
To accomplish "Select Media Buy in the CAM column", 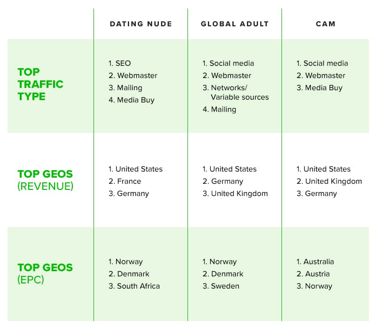I will [323, 88].
